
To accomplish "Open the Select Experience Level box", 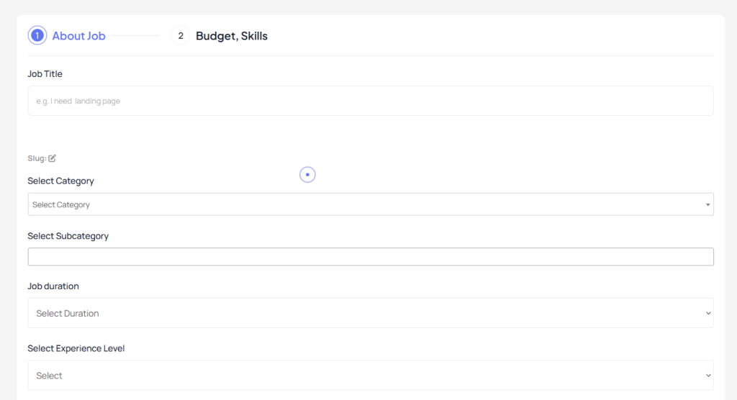I will pyautogui.click(x=371, y=375).
